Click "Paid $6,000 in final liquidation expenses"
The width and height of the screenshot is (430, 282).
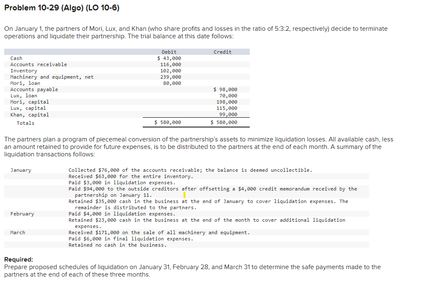[x=131, y=239]
